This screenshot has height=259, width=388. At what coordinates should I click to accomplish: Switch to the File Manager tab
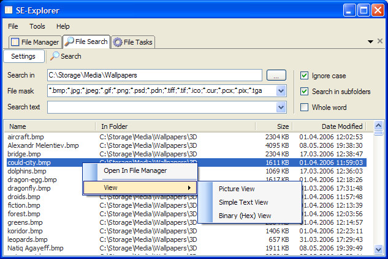35,42
